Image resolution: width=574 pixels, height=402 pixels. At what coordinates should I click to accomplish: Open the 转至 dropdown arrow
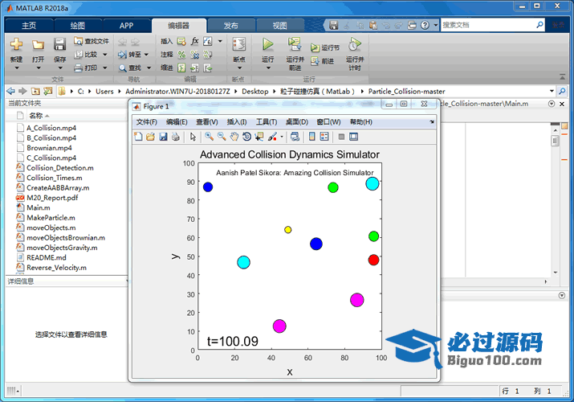146,55
